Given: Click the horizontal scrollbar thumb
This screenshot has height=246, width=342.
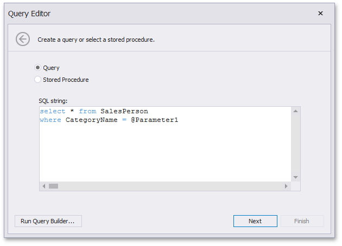Looking at the screenshot, I should [53, 186].
